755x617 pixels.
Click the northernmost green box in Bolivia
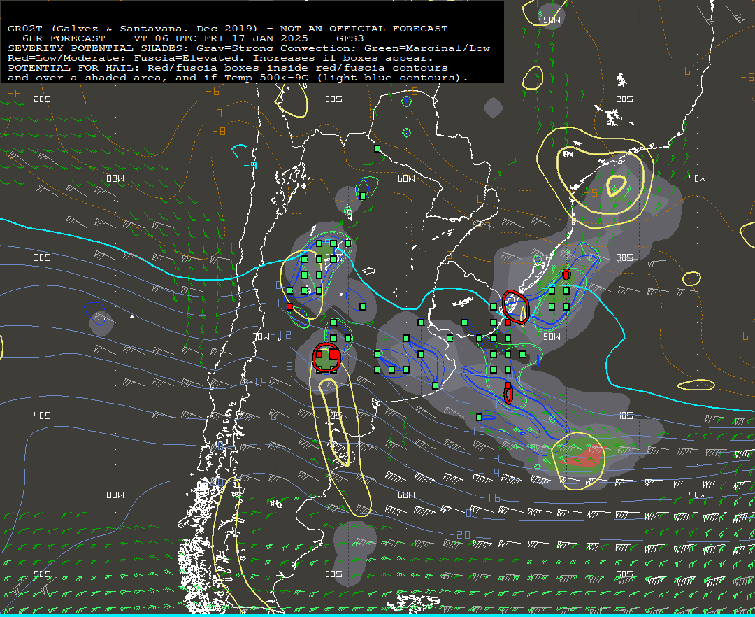tap(377, 149)
